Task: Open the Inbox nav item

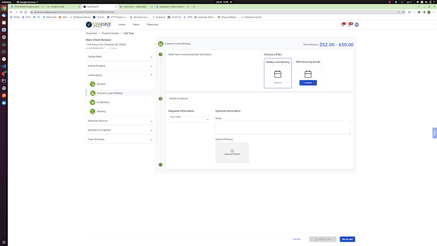Action: pos(136,25)
